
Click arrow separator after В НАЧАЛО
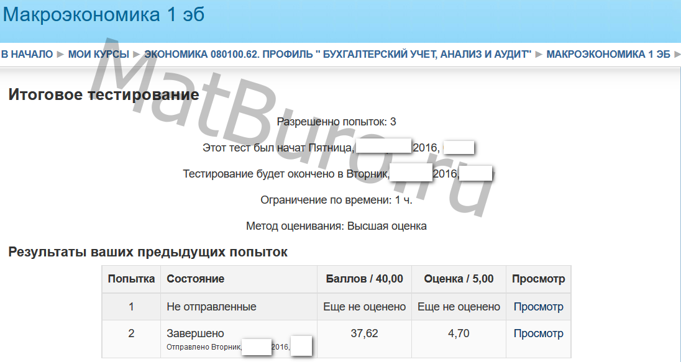pos(60,55)
